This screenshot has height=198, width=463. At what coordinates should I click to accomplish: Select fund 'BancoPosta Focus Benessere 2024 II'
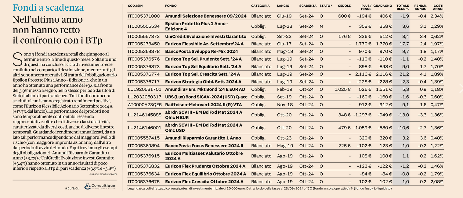(x=204, y=146)
